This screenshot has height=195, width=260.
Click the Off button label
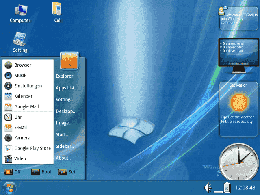pos(17,172)
